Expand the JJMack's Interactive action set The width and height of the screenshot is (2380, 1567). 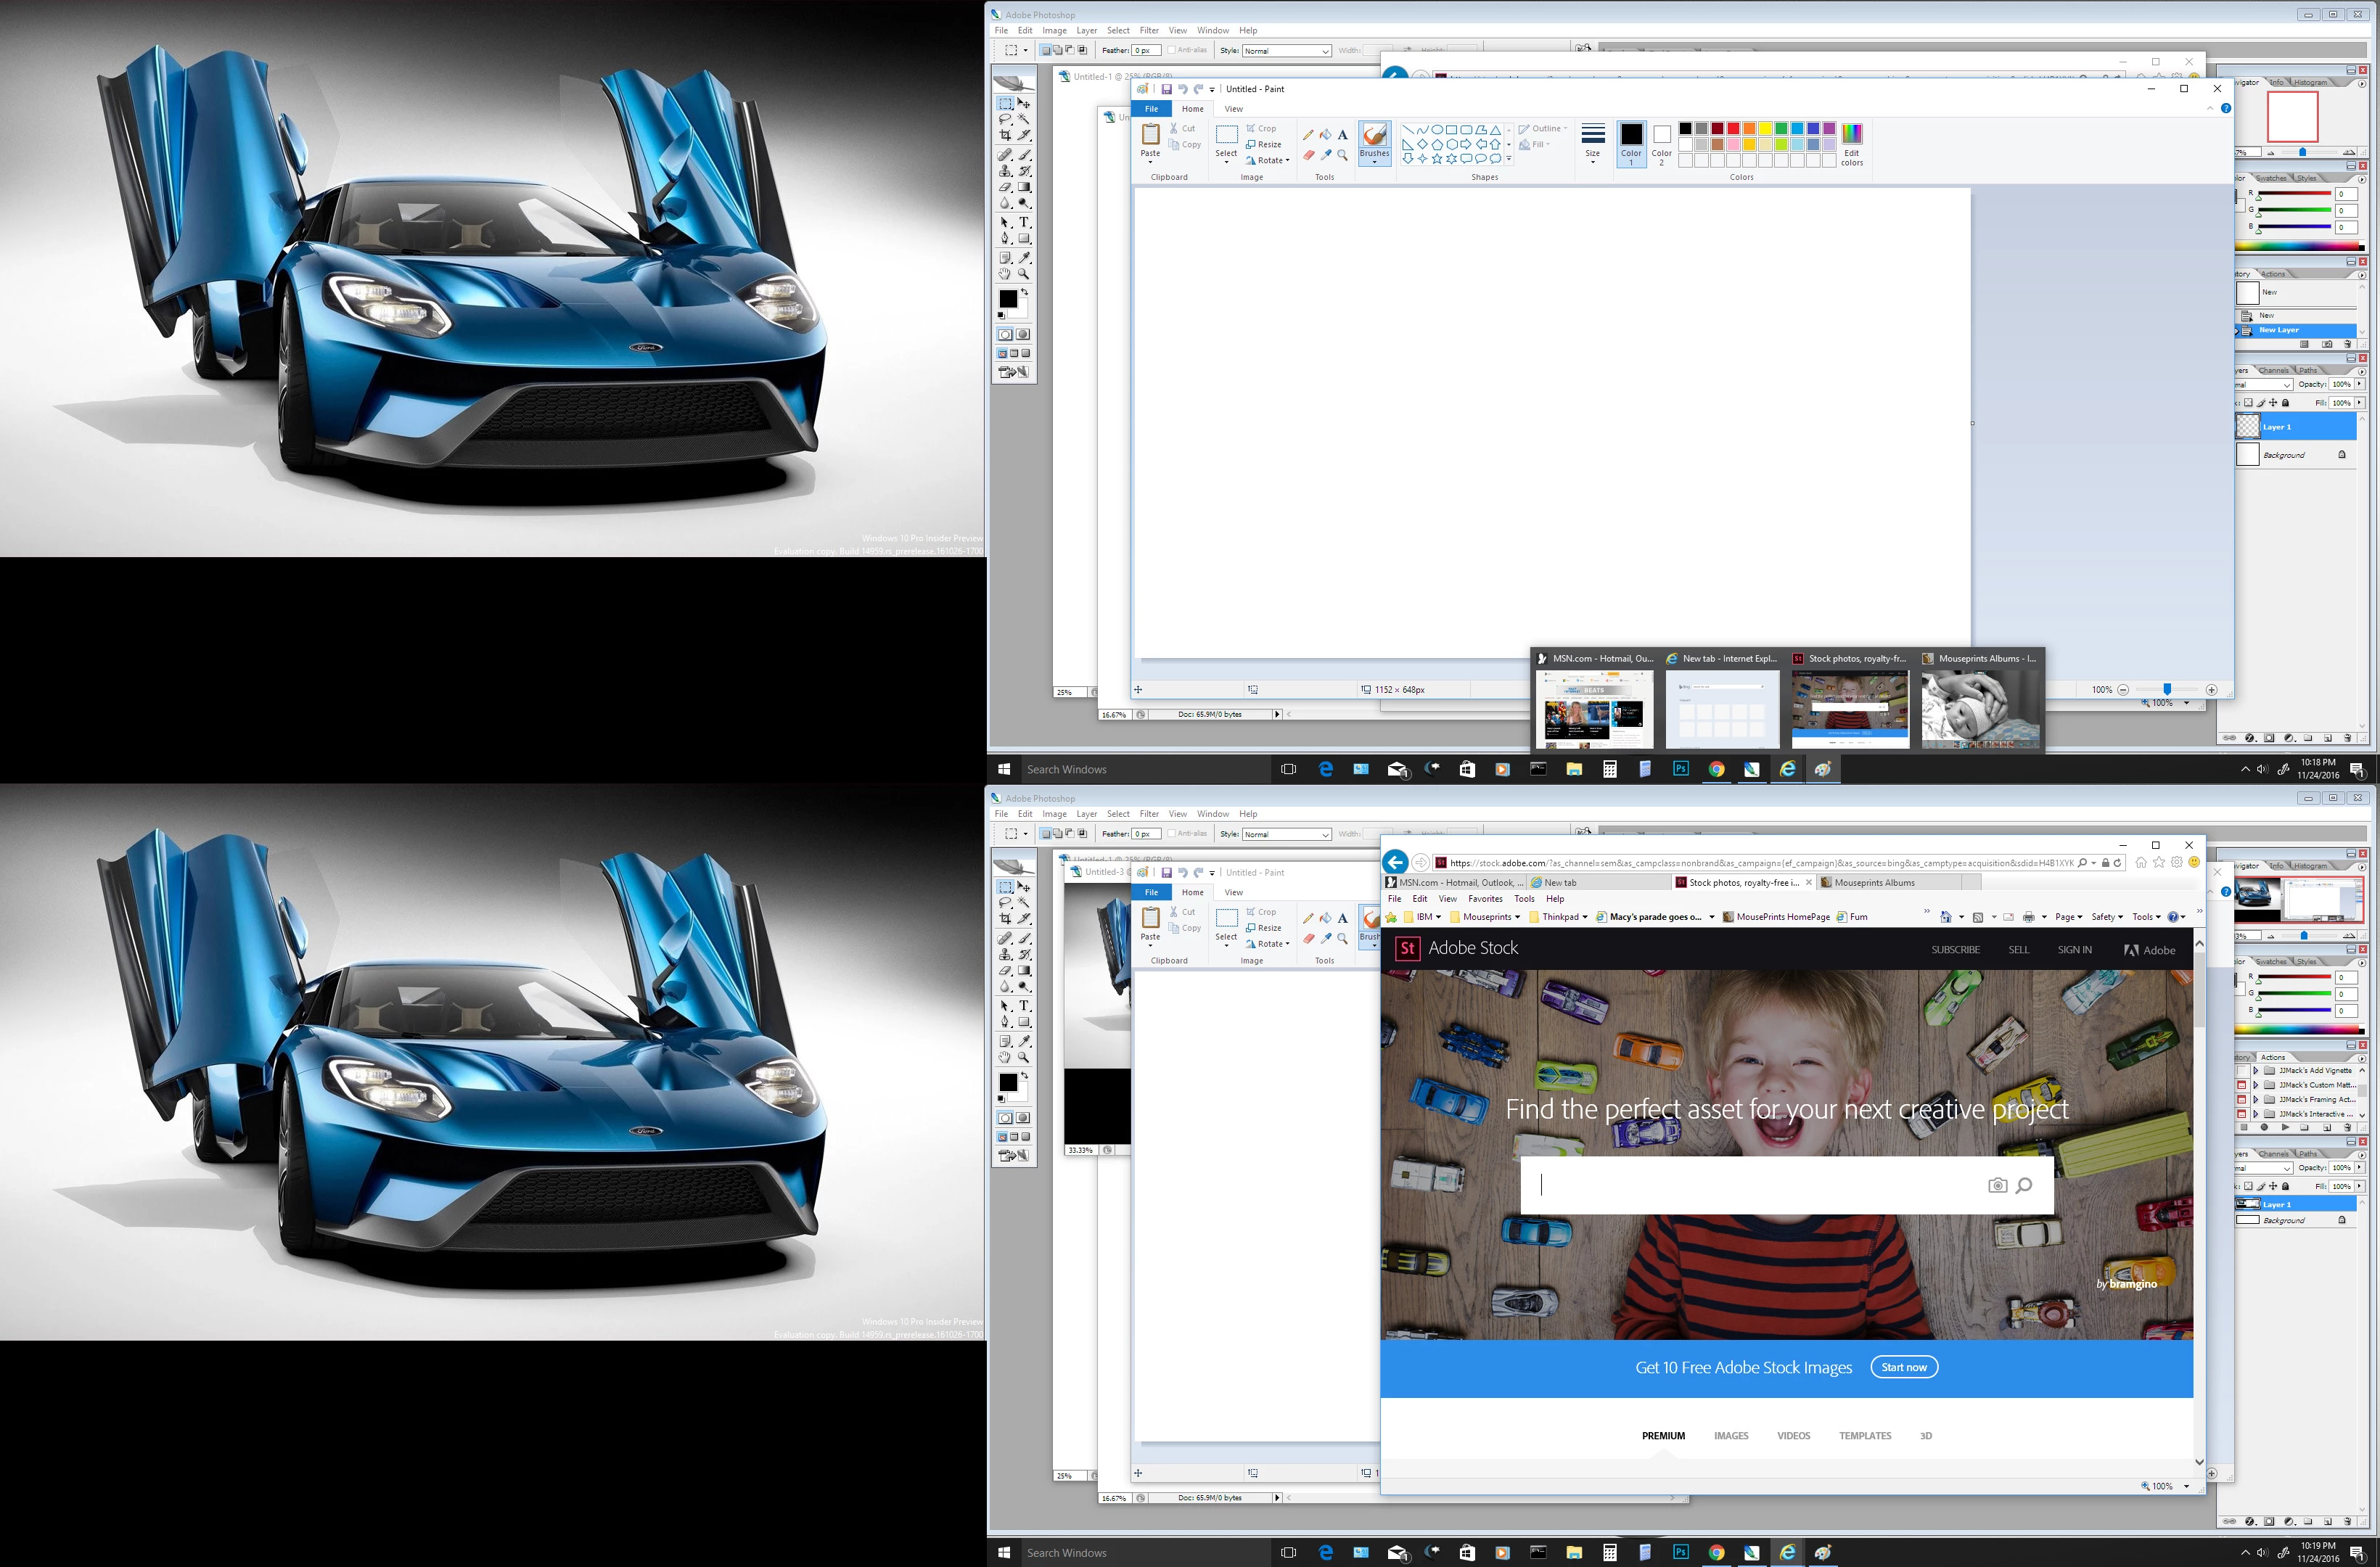click(2256, 1114)
